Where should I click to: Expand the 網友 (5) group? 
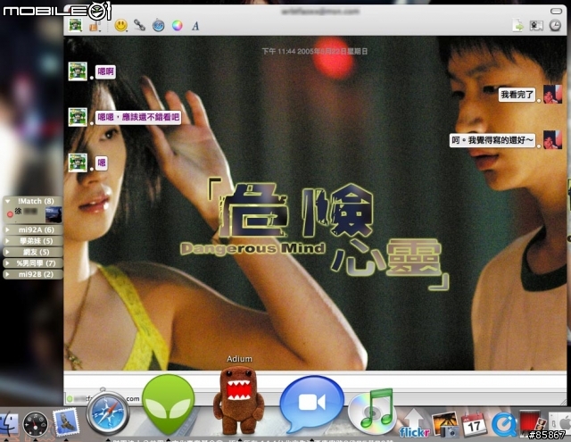(7, 252)
